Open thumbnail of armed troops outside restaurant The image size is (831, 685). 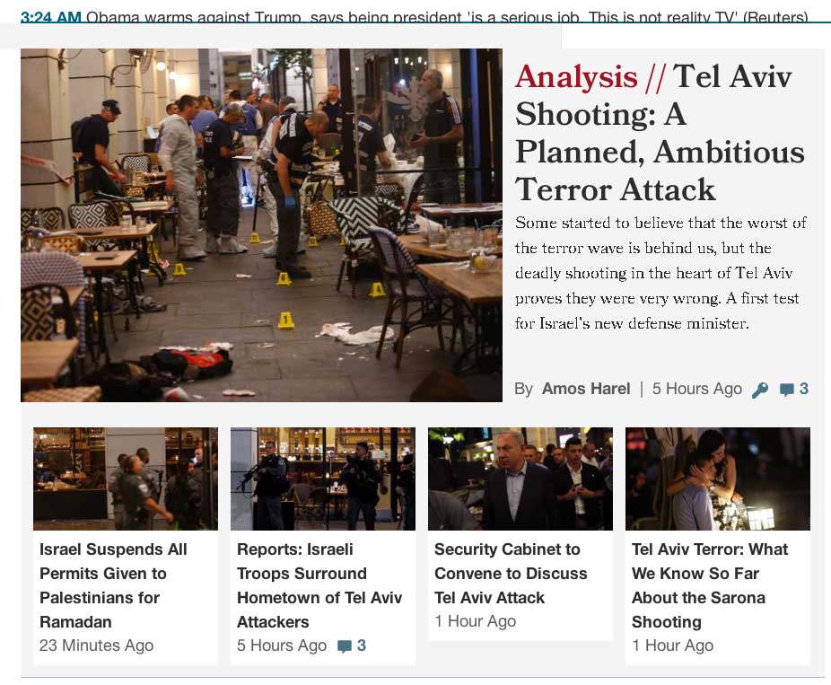323,479
